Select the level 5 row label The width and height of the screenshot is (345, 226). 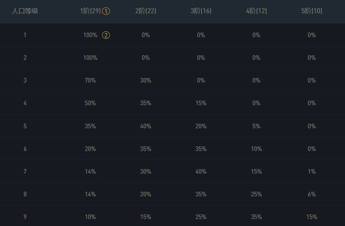[25, 126]
